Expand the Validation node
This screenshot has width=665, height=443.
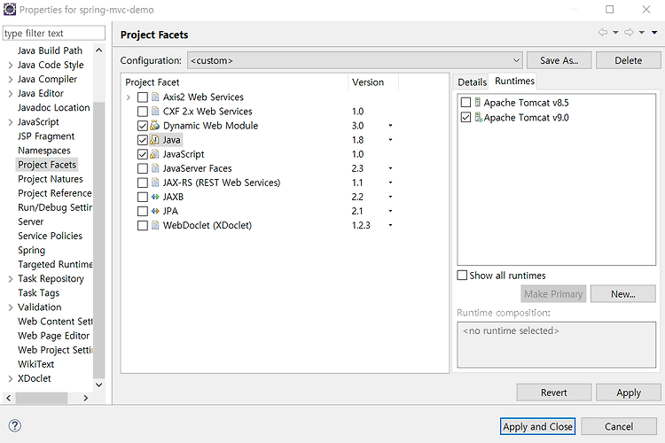point(10,307)
